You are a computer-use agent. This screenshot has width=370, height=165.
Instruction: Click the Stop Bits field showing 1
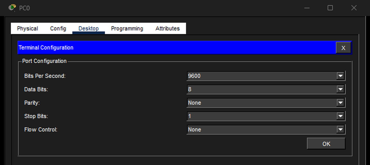258,116
